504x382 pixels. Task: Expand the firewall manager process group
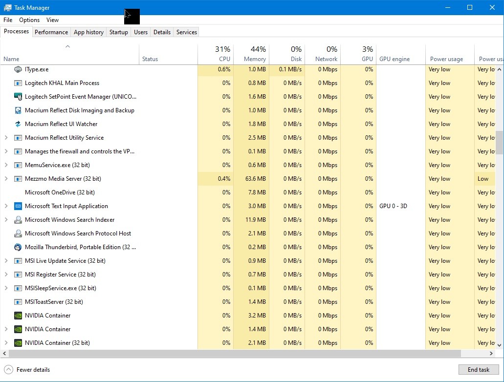(6, 151)
